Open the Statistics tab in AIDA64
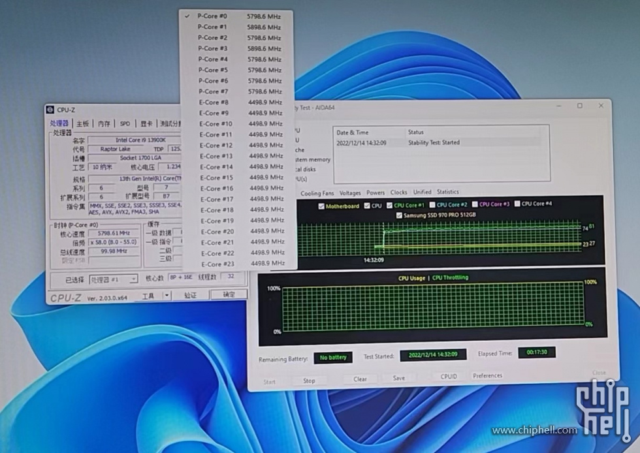The width and height of the screenshot is (640, 453). pos(448,191)
